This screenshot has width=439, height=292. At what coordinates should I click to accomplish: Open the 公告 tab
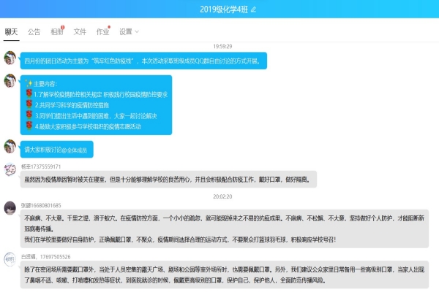(34, 31)
